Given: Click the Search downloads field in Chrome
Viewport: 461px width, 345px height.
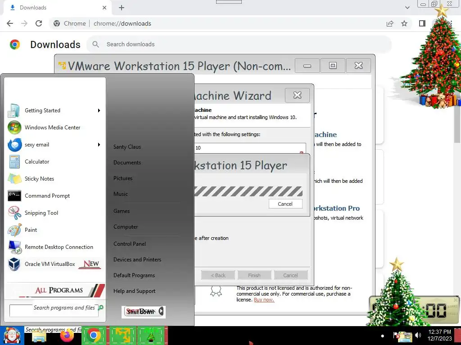Looking at the screenshot, I should point(240,44).
